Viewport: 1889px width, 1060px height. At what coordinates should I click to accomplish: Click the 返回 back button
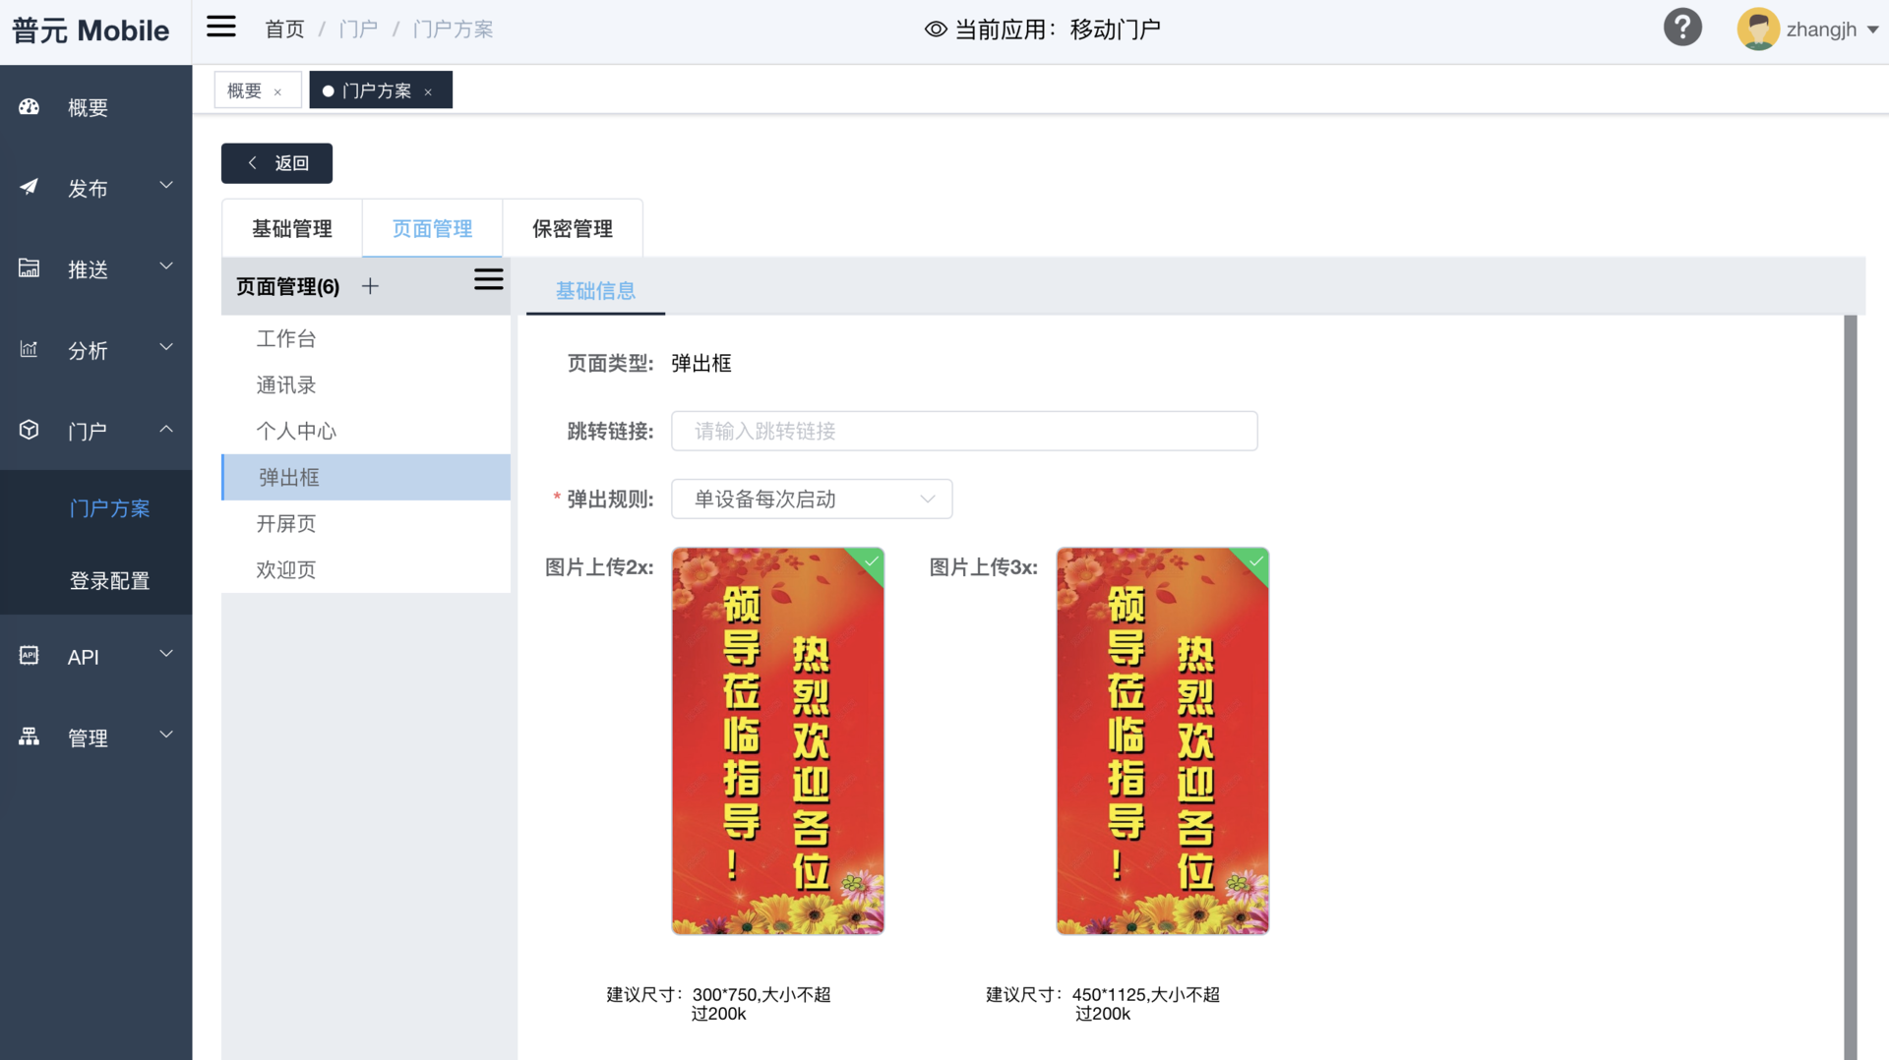click(x=276, y=163)
